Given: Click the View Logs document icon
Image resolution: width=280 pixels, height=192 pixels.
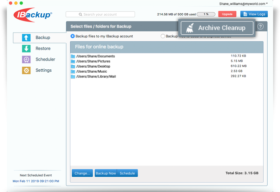Looking at the screenshot, I should click(x=245, y=14).
